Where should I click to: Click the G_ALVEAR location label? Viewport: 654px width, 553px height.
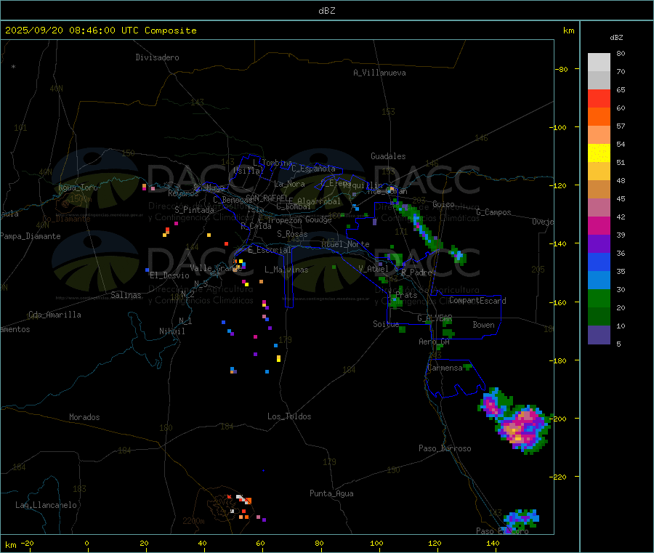click(x=435, y=318)
